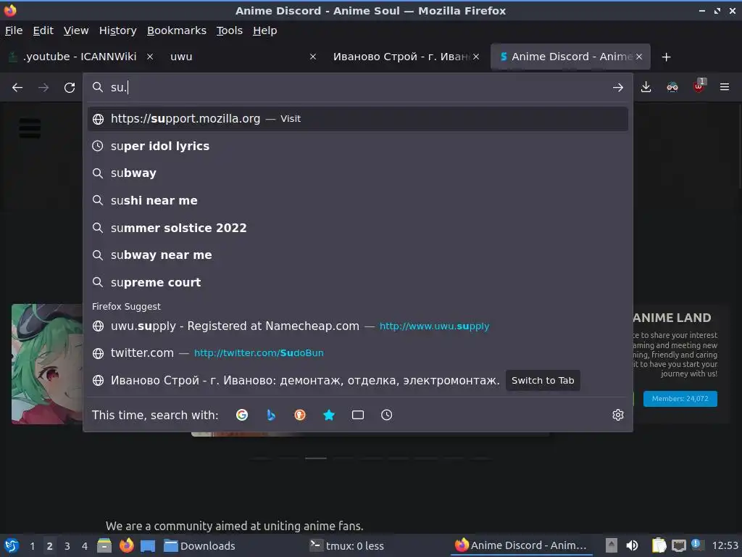Image resolution: width=742 pixels, height=557 pixels.
Task: Click the Switch to Tab button
Action: click(x=543, y=380)
